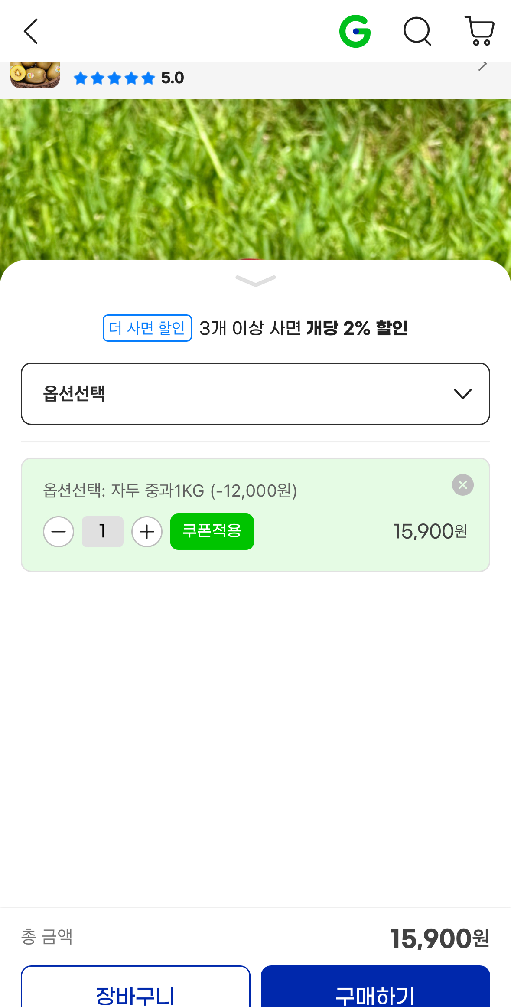Tap the 개당 2% 할인 promotion text
This screenshot has height=1007, width=511.
(x=357, y=328)
